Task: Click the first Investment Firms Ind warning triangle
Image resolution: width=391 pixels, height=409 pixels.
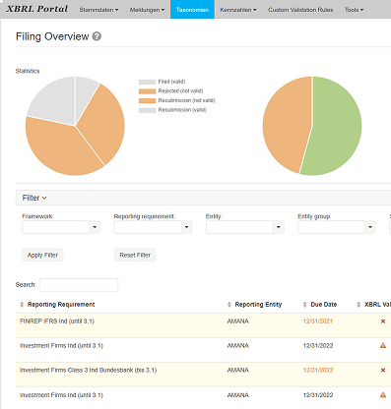Action: [x=383, y=345]
